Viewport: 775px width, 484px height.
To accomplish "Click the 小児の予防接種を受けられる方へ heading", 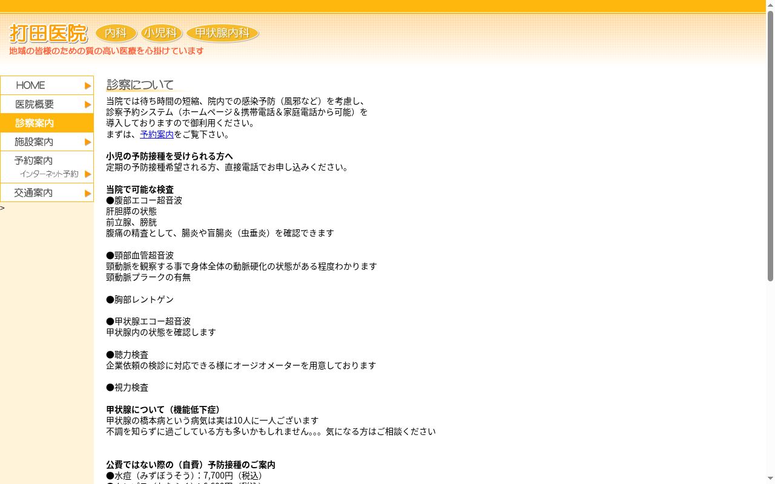I will coord(170,156).
